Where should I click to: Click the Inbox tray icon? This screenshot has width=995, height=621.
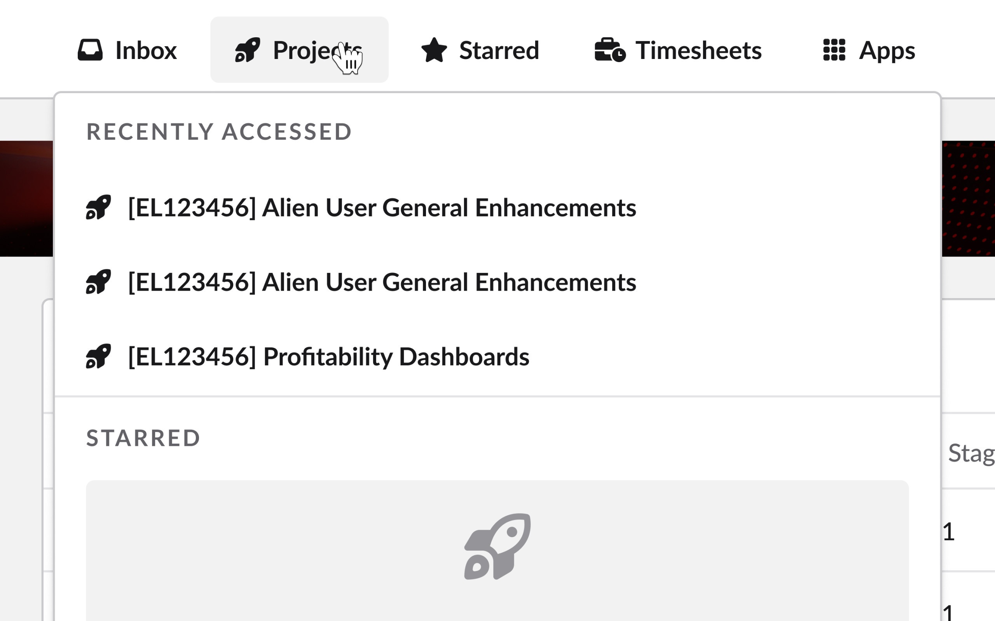coord(90,50)
